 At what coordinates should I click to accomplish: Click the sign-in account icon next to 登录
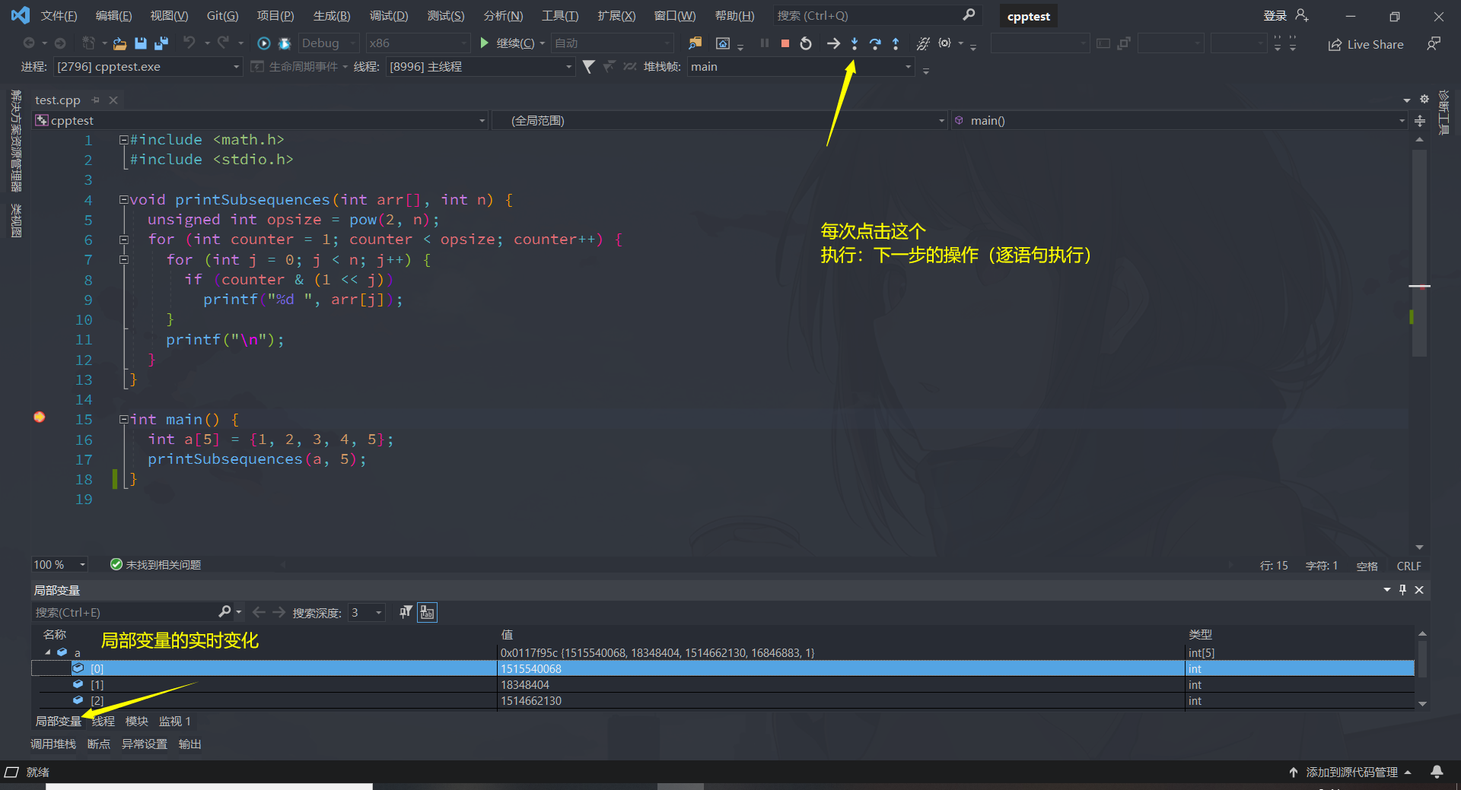click(1302, 15)
